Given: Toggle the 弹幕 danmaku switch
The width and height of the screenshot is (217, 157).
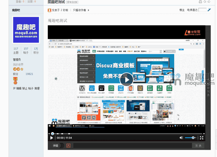Looking at the screenshot, I should pyautogui.click(x=58, y=146).
